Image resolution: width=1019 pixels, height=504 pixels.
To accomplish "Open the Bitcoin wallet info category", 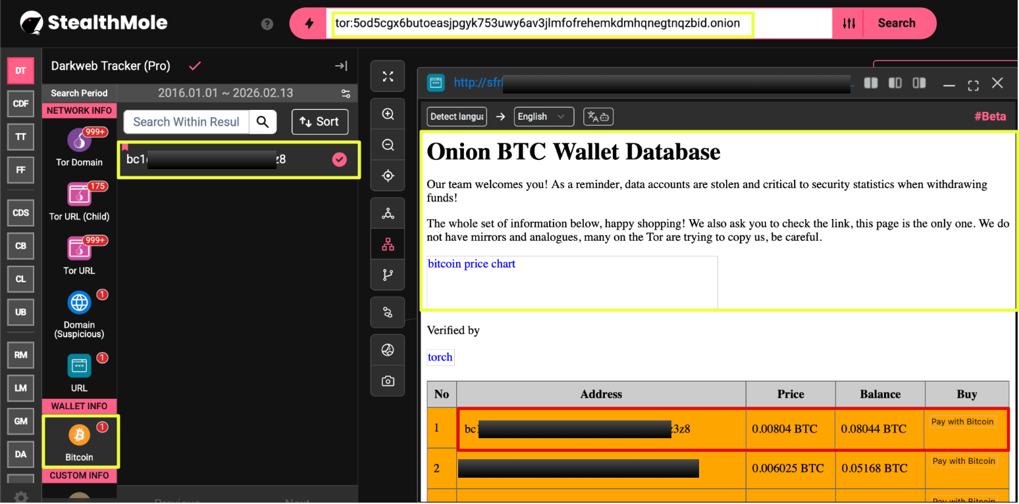I will click(x=80, y=441).
